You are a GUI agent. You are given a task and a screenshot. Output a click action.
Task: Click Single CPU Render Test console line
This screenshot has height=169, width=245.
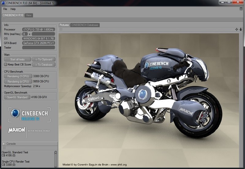point(16,162)
